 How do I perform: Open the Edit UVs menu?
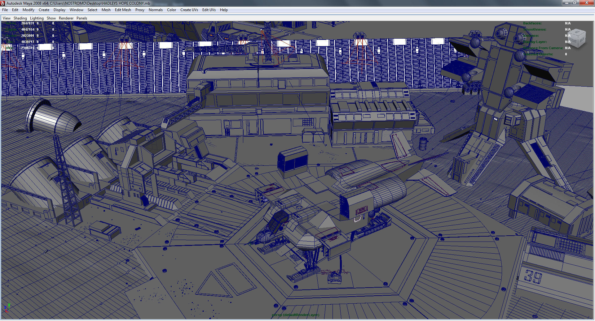tap(209, 10)
